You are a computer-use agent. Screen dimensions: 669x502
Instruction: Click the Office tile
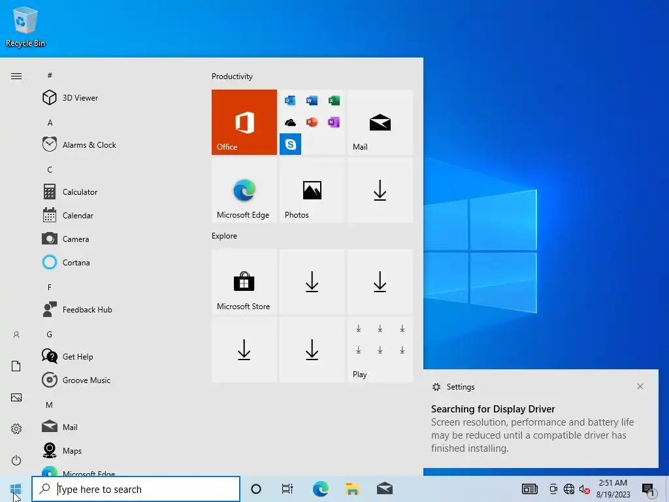244,122
